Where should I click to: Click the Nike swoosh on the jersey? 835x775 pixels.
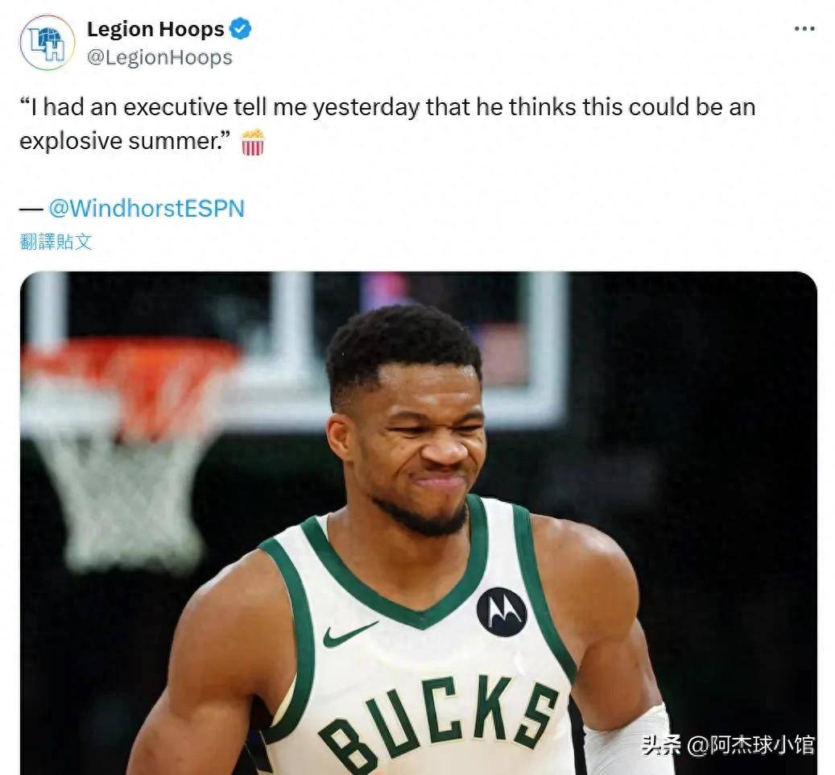[349, 634]
